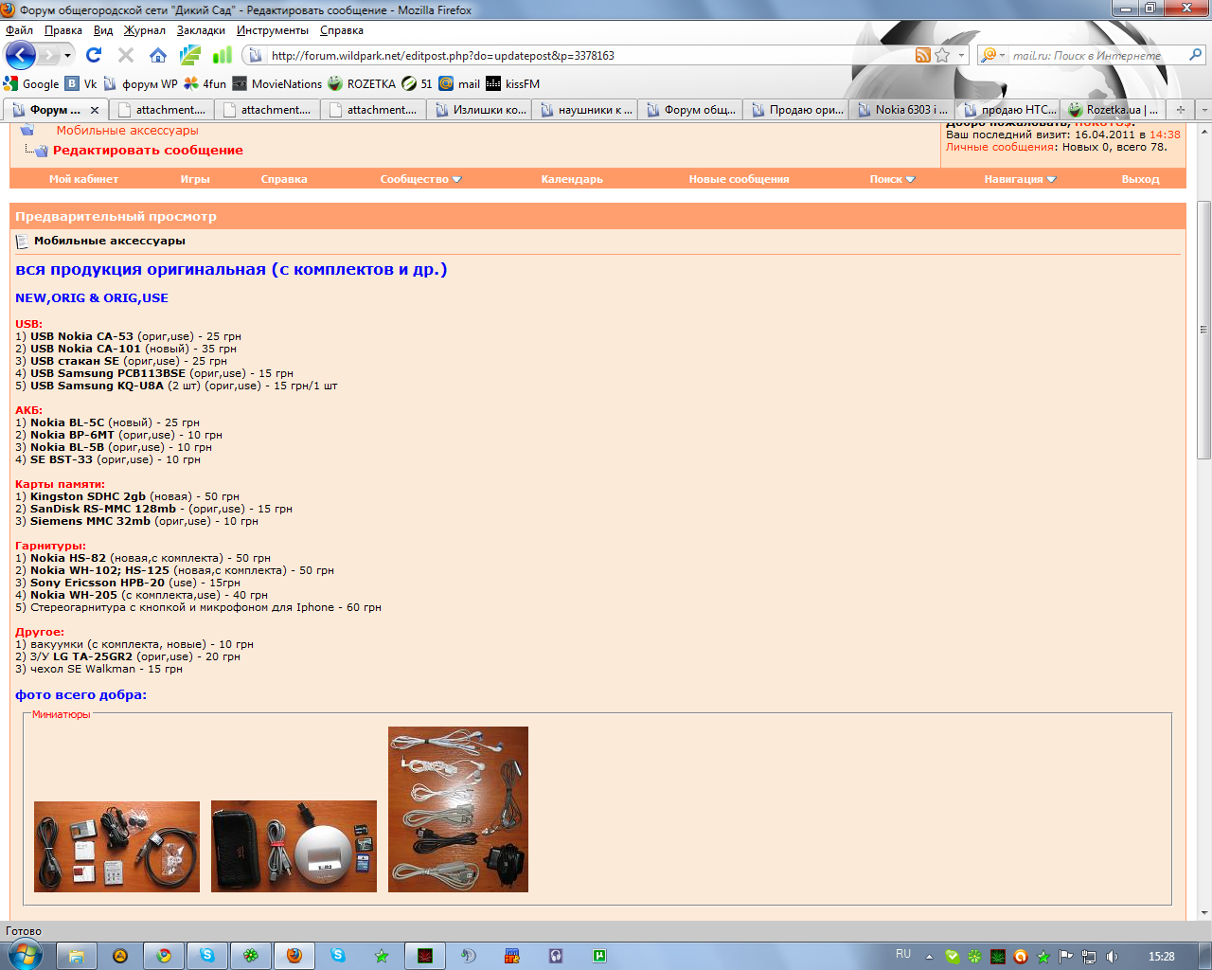1212x970 pixels.
Task: Open the Мобильные аксессуары breadcrumb link
Action: [127, 131]
